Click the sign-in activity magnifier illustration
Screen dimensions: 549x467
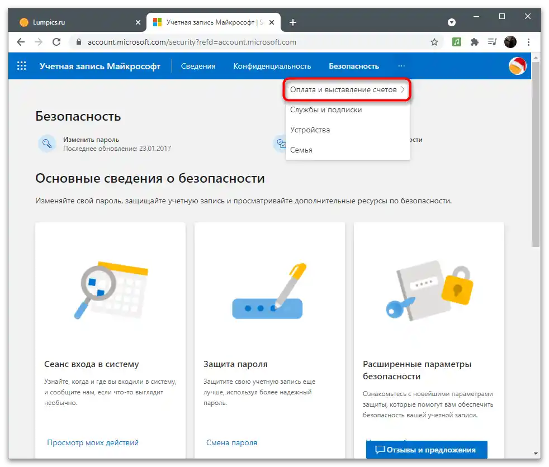(x=111, y=290)
